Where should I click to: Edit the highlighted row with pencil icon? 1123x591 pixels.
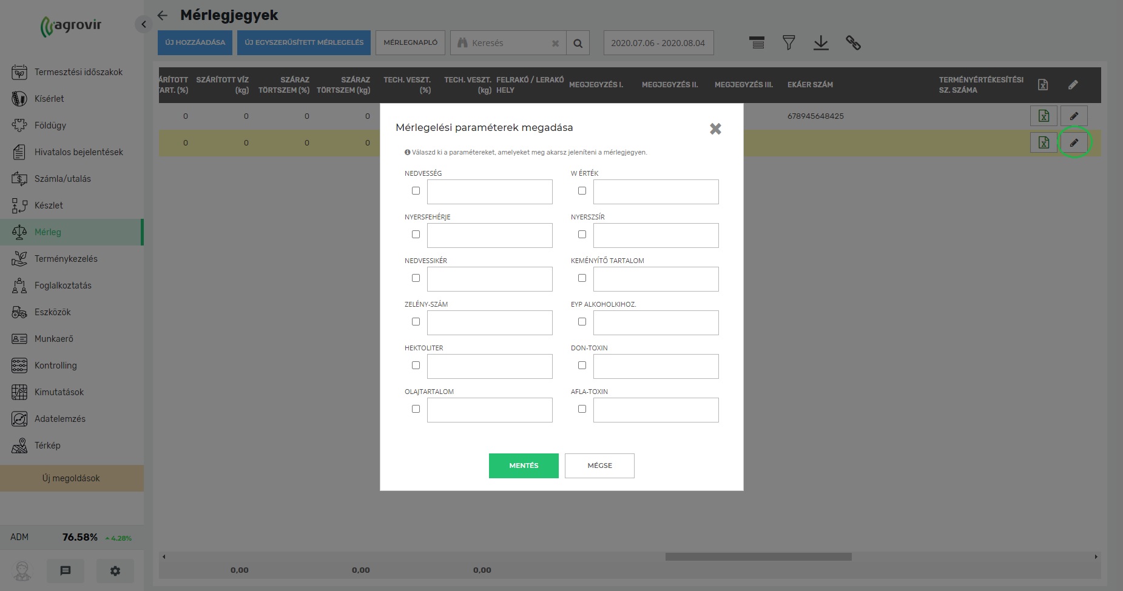(x=1074, y=143)
